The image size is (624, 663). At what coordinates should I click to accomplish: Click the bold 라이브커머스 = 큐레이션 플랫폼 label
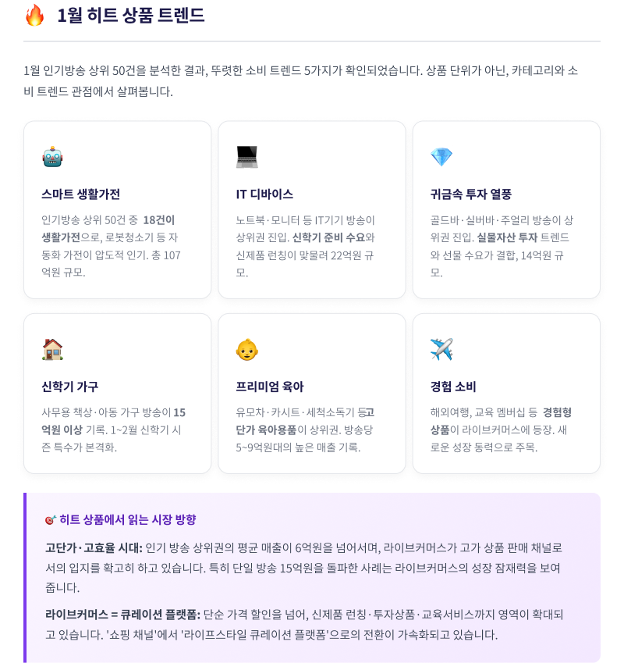(x=123, y=615)
